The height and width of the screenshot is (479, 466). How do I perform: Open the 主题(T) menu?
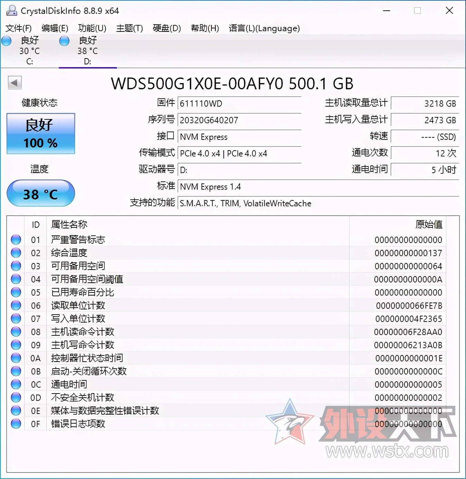point(129,28)
